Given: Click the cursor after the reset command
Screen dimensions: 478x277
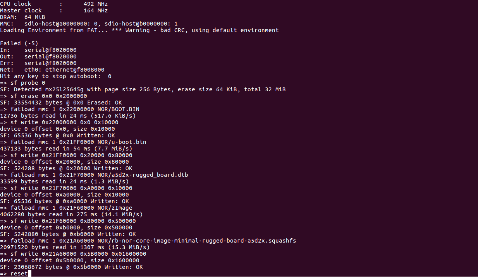Looking at the screenshot, I should 29,274.
